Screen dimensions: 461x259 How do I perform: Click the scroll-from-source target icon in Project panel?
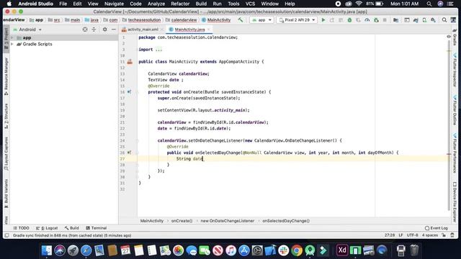(x=85, y=29)
